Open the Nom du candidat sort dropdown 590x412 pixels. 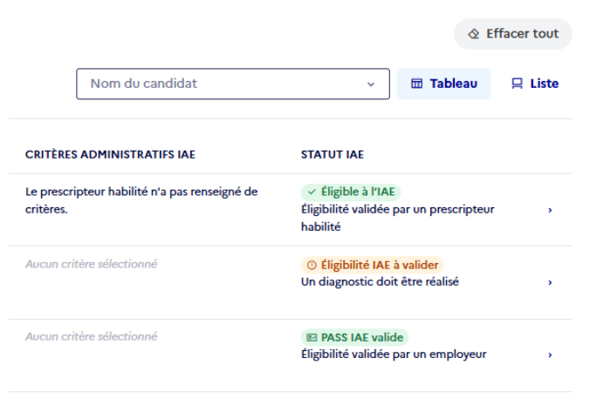[233, 84]
